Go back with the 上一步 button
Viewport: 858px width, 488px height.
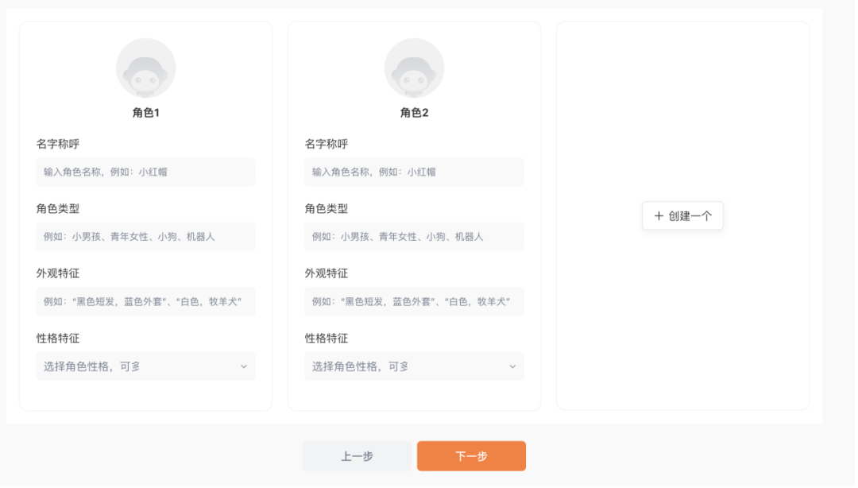pyautogui.click(x=358, y=457)
